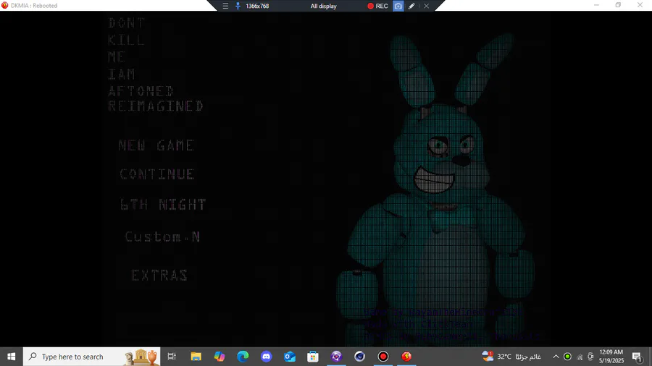This screenshot has width=652, height=366.
Task: Restore the DKMIA window size
Action: click(619, 5)
